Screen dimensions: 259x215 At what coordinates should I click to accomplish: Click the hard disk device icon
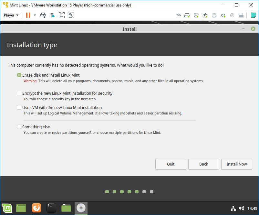pyautogui.click(x=187, y=16)
